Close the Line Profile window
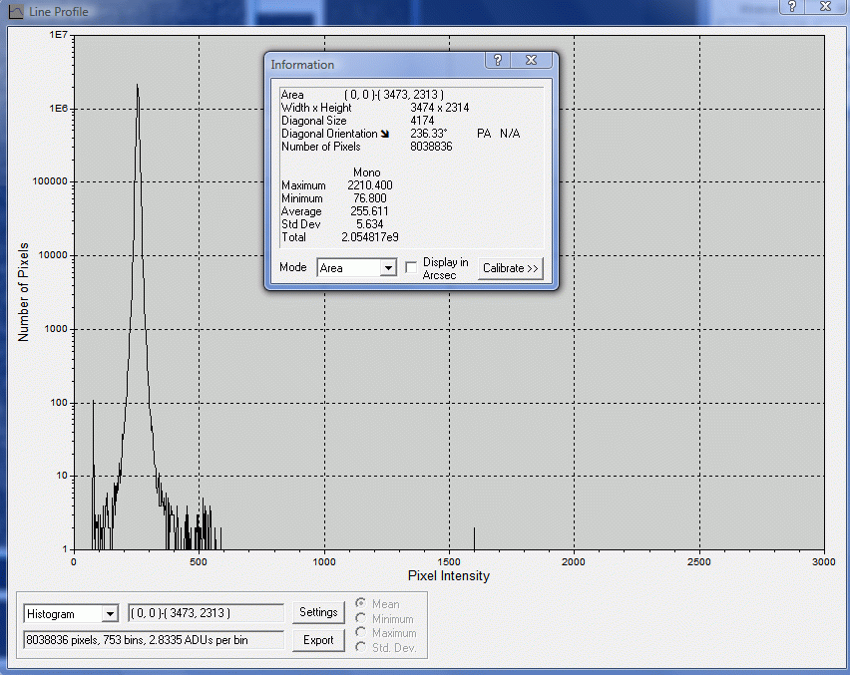 826,6
